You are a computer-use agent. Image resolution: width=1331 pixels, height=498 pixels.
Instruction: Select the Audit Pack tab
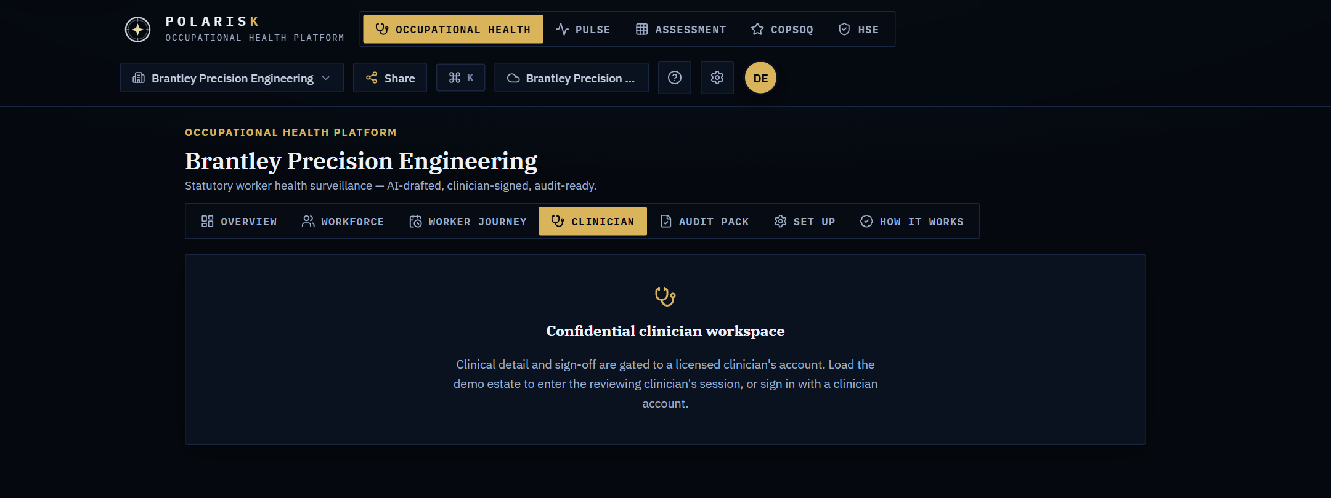[704, 222]
